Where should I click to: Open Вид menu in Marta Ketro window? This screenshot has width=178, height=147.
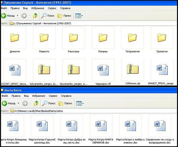(26, 96)
